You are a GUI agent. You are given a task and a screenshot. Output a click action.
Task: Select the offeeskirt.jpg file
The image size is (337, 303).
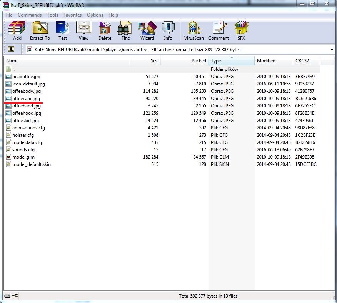tap(25, 121)
